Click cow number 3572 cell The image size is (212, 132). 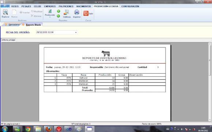64,81
